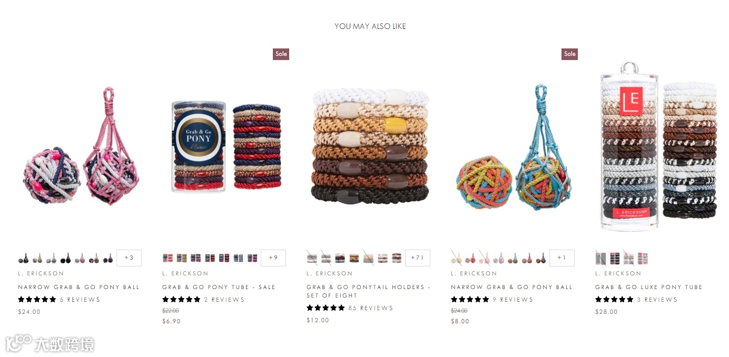Open Grab & Go Pony Tube - Sale title link

[219, 287]
